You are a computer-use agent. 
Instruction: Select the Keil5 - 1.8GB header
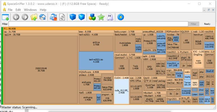click(x=90, y=92)
